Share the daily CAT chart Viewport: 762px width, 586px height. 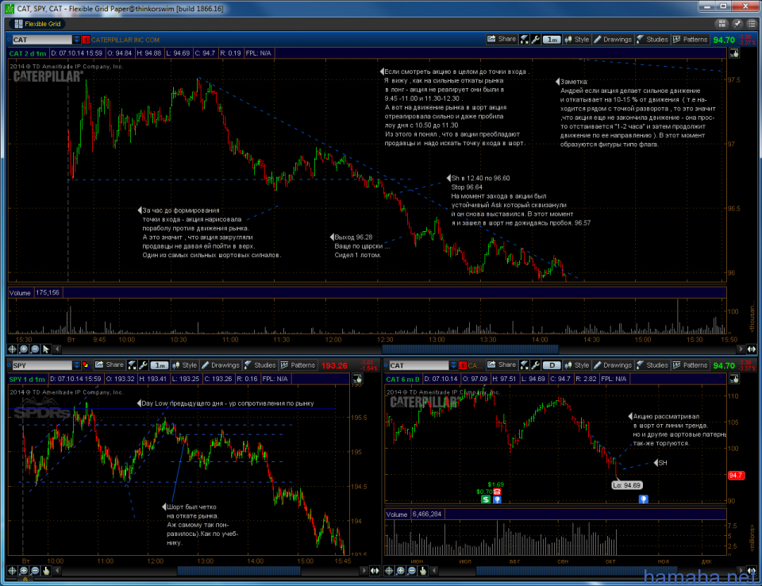pos(502,365)
